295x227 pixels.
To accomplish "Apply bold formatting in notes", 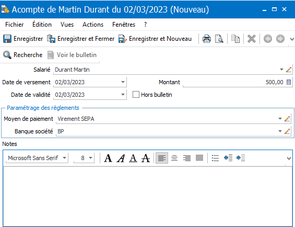I will pyautogui.click(x=108, y=158).
